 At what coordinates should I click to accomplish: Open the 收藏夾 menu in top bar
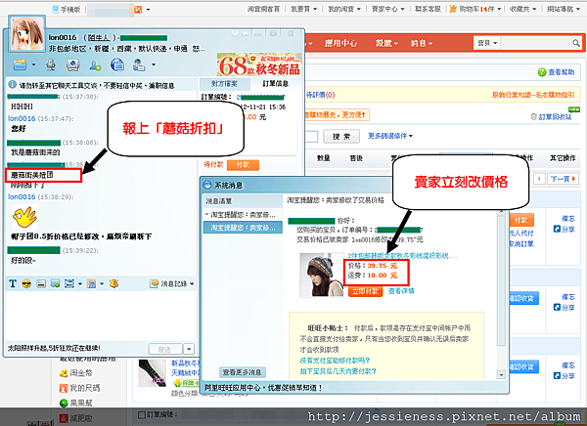pos(522,9)
